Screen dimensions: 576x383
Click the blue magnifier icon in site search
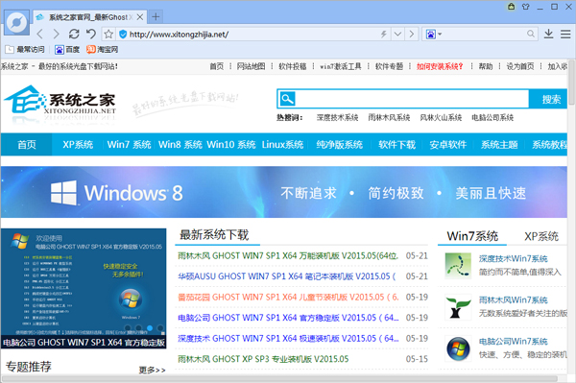[x=287, y=99]
